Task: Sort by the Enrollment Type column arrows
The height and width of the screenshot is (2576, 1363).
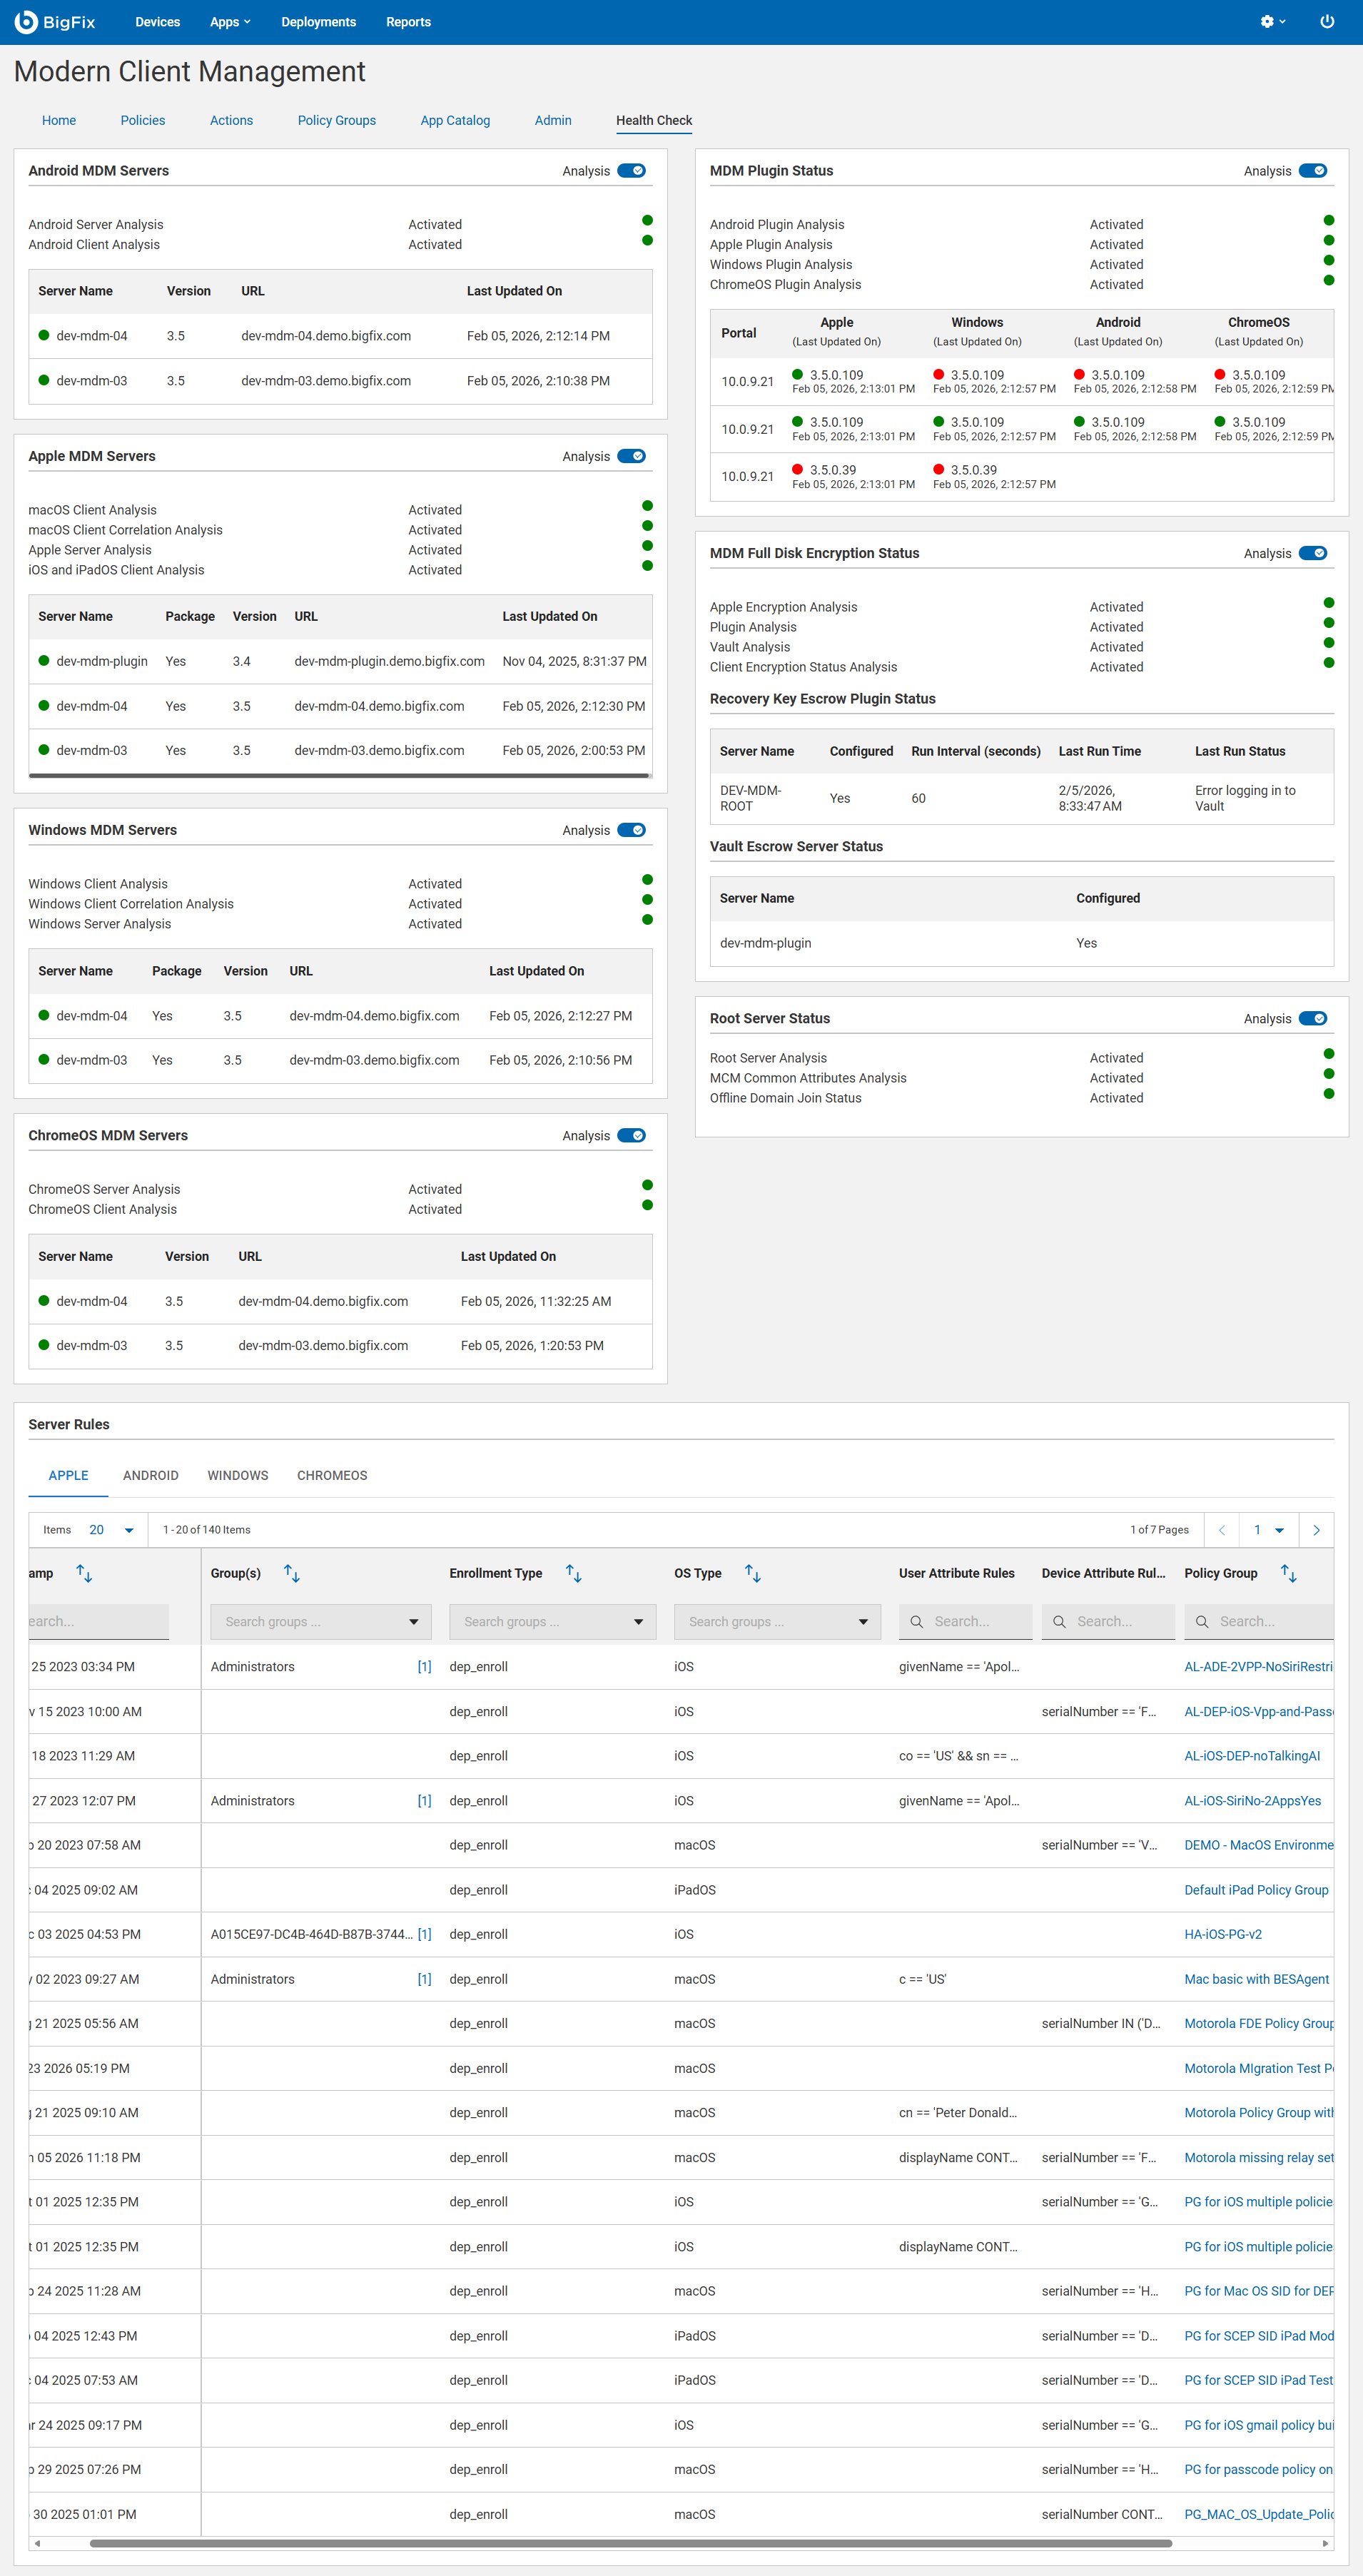Action: 574,1574
